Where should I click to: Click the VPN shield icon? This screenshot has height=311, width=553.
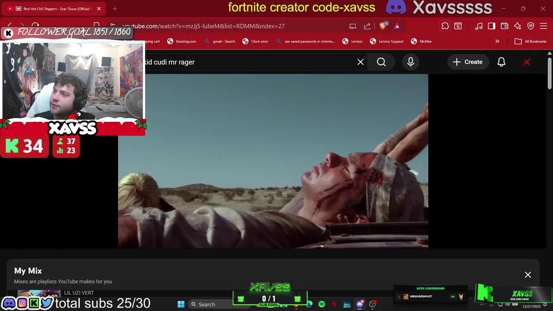point(531,26)
